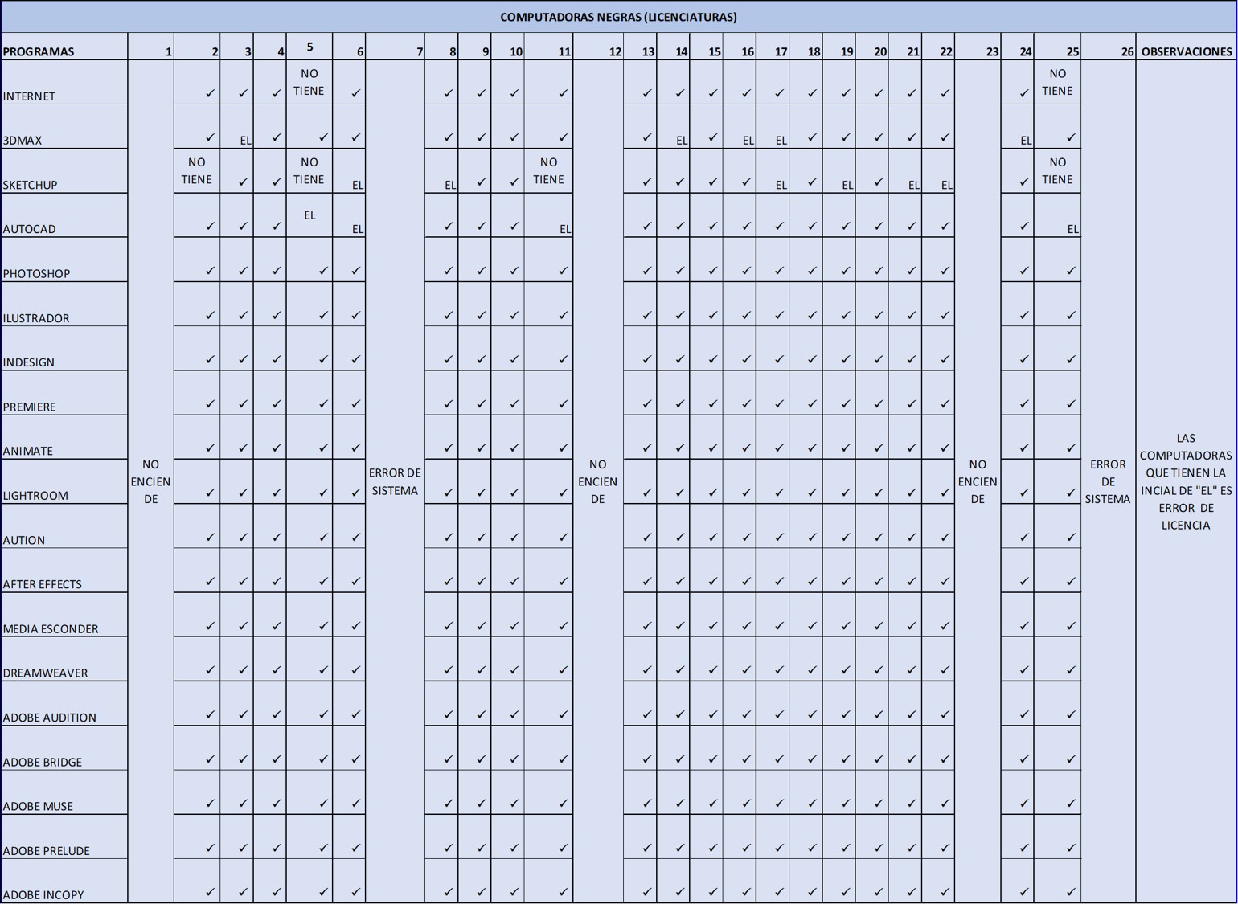Viewport: 1238px width, 904px height.
Task: Select the AUTOCAD row label
Action: click(64, 215)
